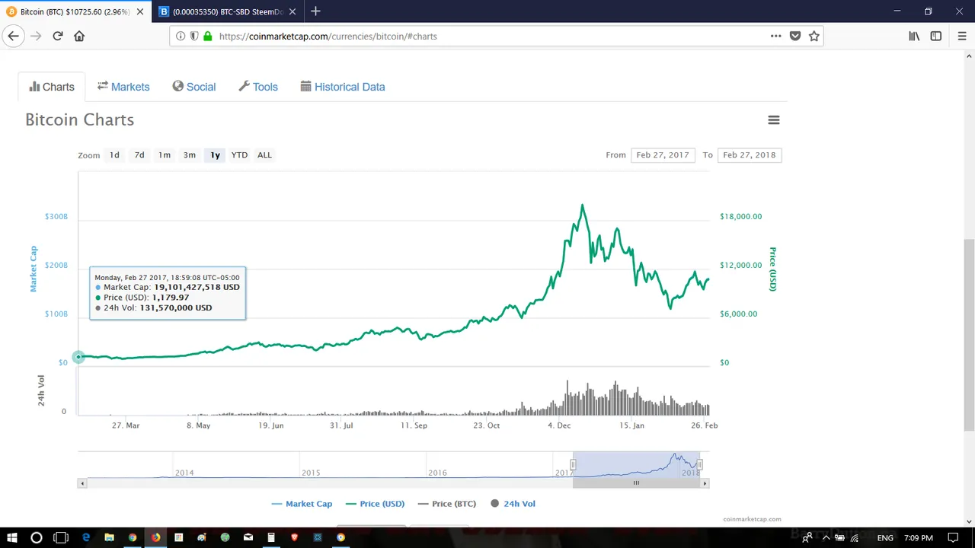Click the page vertical scrollbar thumb
This screenshot has height=548, width=975.
969,335
